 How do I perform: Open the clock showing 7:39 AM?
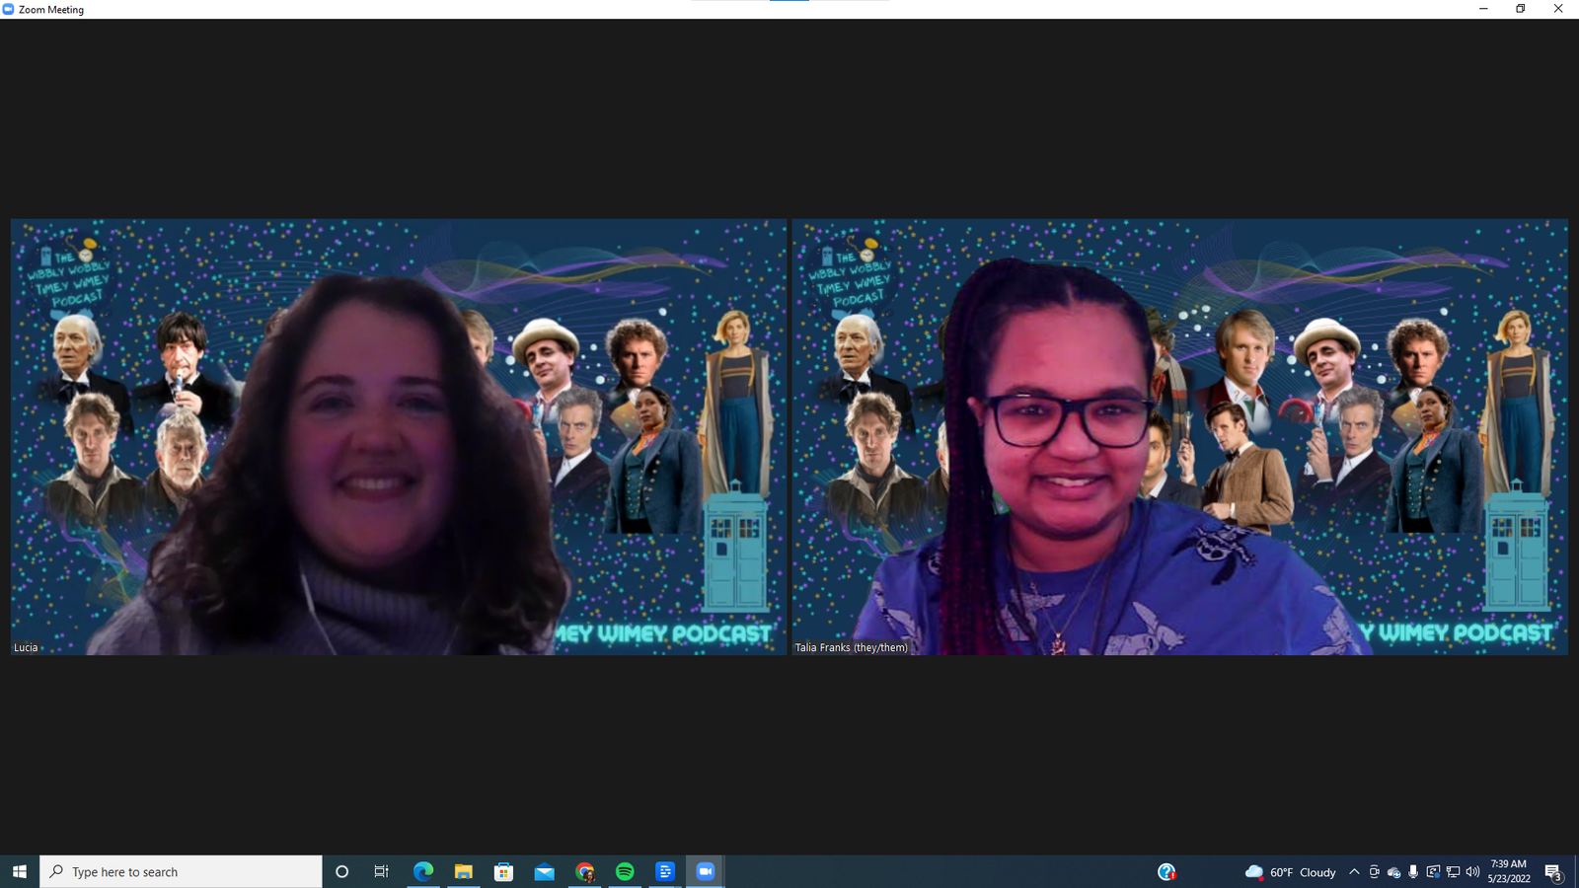tap(1509, 871)
